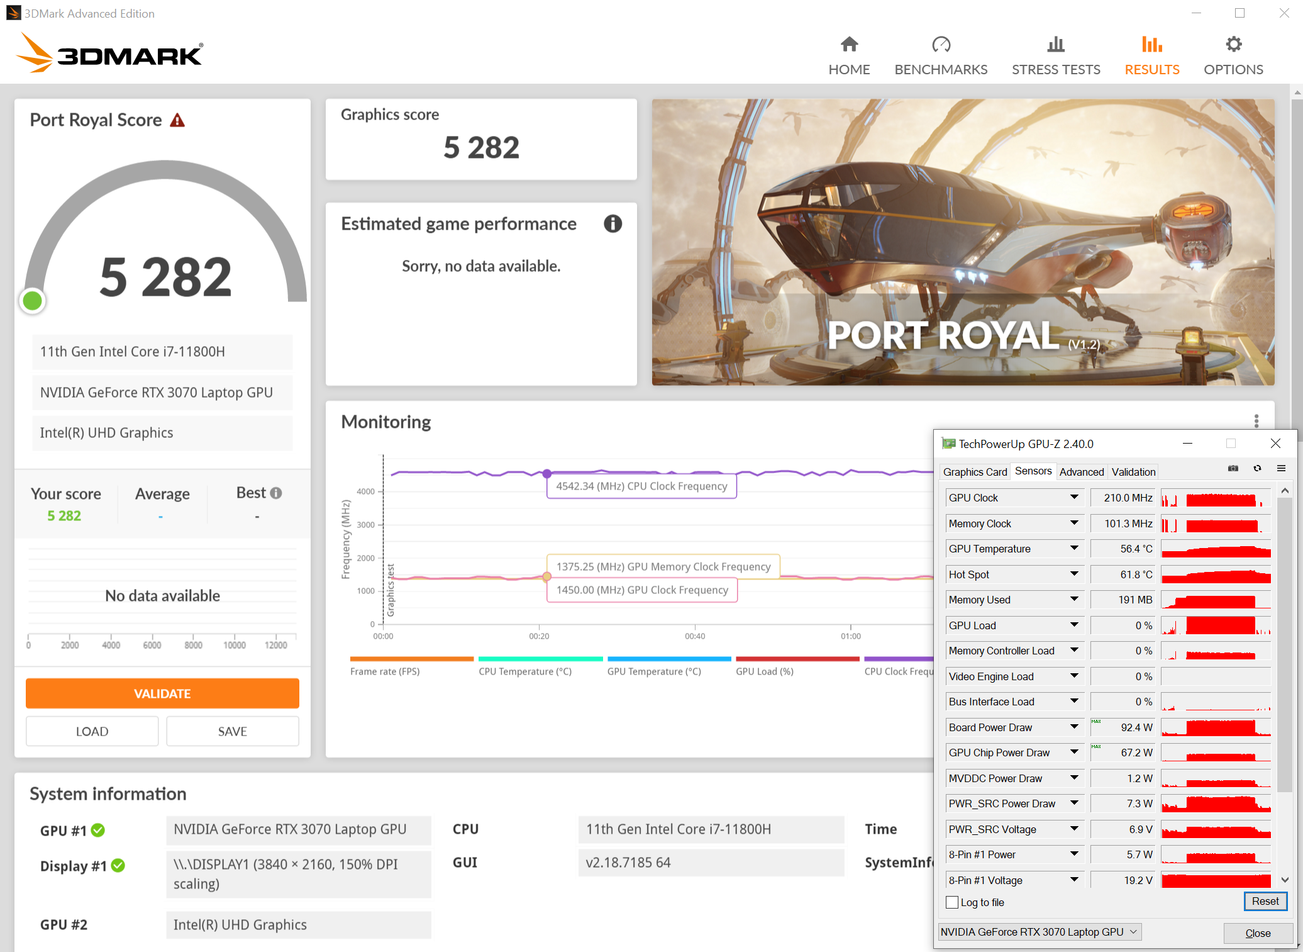Open the Options gear icon
This screenshot has width=1303, height=952.
click(x=1233, y=45)
